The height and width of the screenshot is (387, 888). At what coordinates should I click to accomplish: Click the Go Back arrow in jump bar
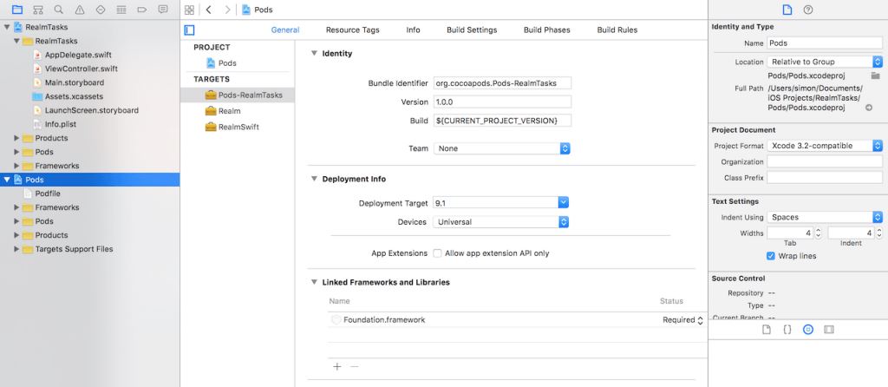(x=209, y=10)
